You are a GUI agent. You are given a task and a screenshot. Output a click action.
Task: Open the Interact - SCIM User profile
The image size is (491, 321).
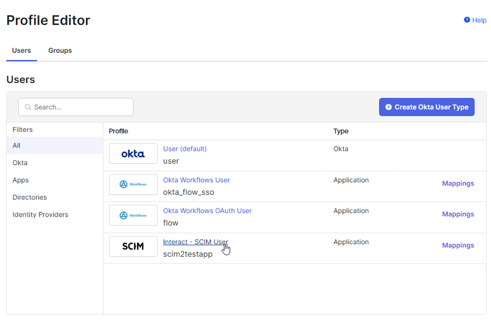tap(195, 242)
